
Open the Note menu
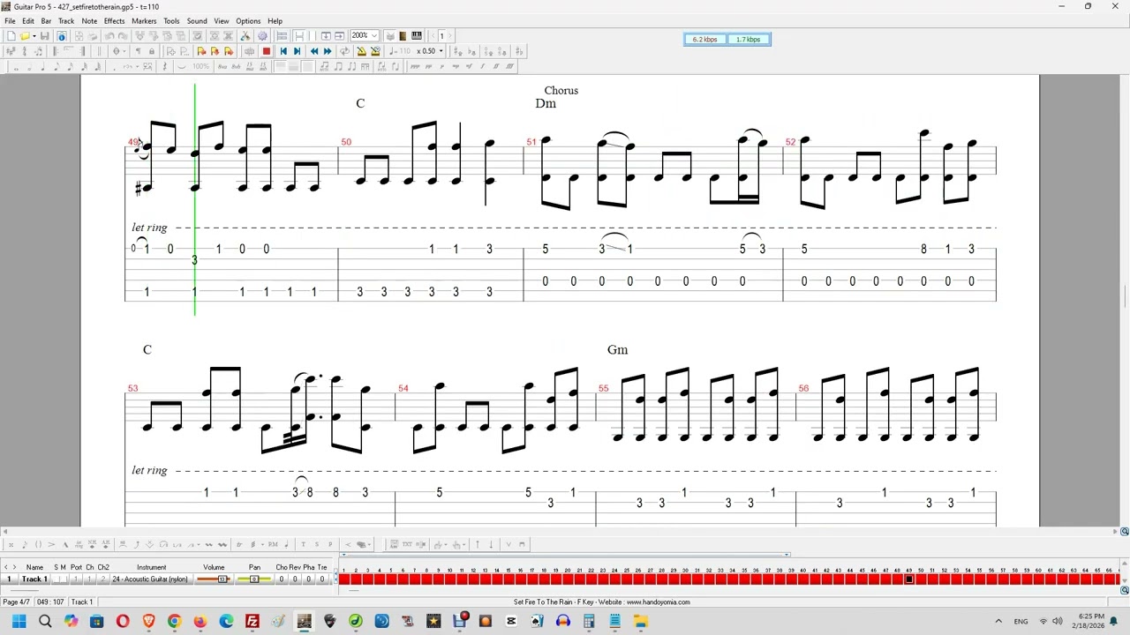pos(89,21)
